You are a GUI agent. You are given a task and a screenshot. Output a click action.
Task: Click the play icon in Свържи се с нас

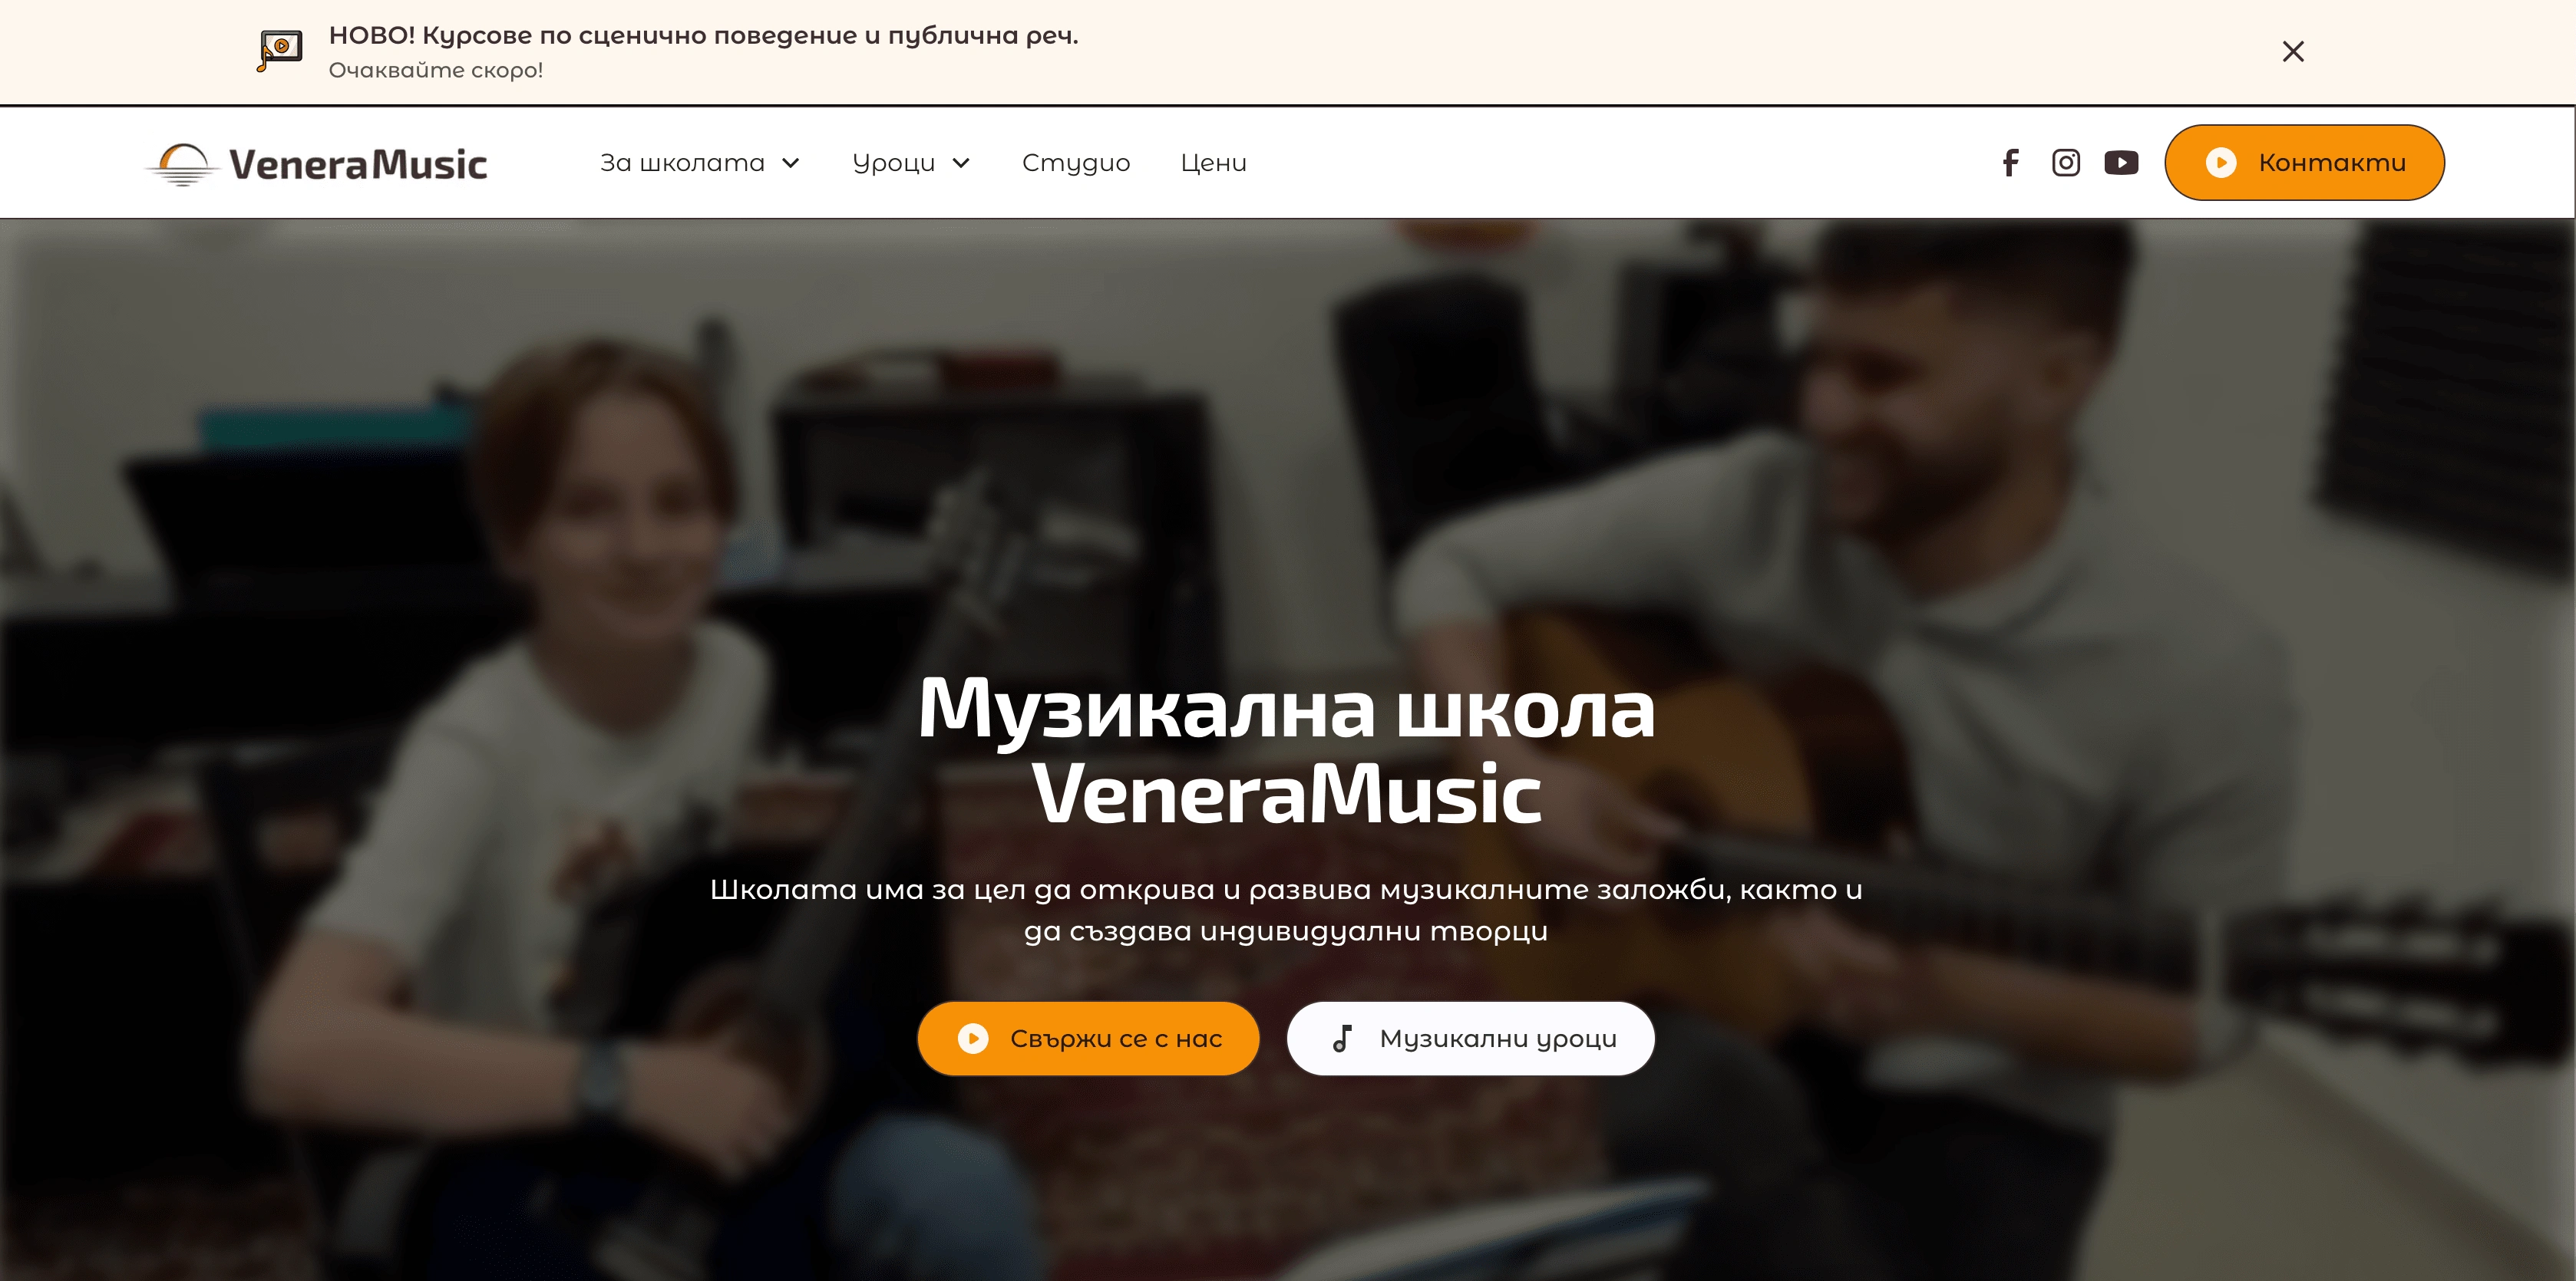(x=973, y=1038)
